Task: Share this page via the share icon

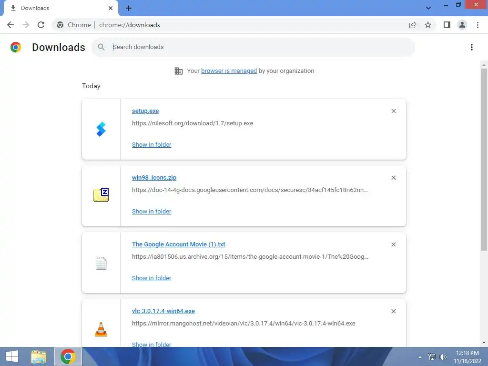Action: tap(413, 25)
